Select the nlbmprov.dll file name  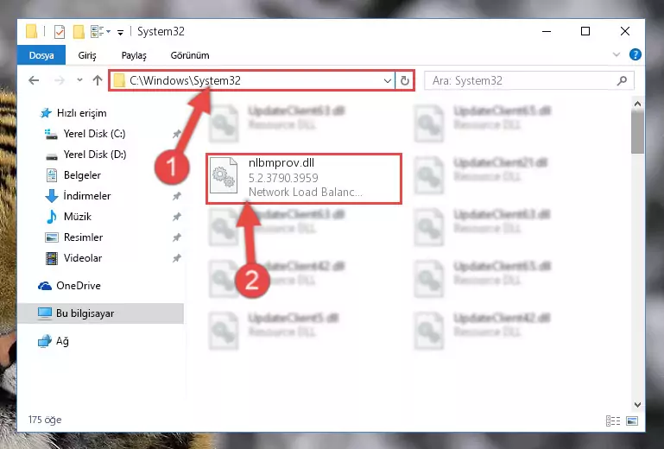(x=281, y=163)
